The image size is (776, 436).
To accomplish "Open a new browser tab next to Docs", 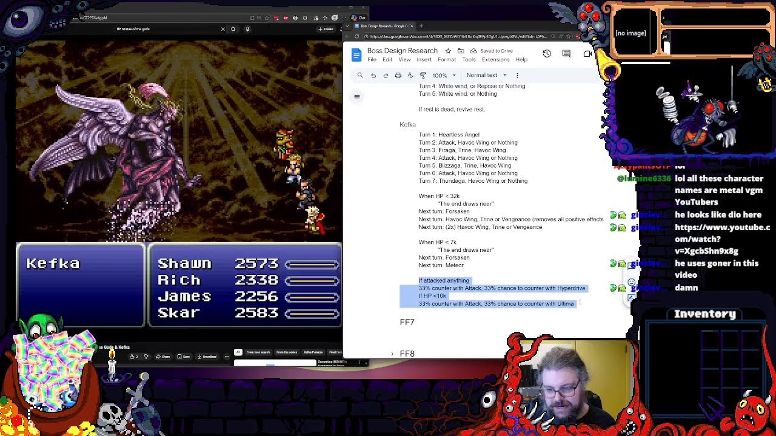I will 421,26.
